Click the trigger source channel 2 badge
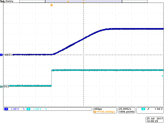Viewport: 164px width, 123px height. tap(143, 109)
